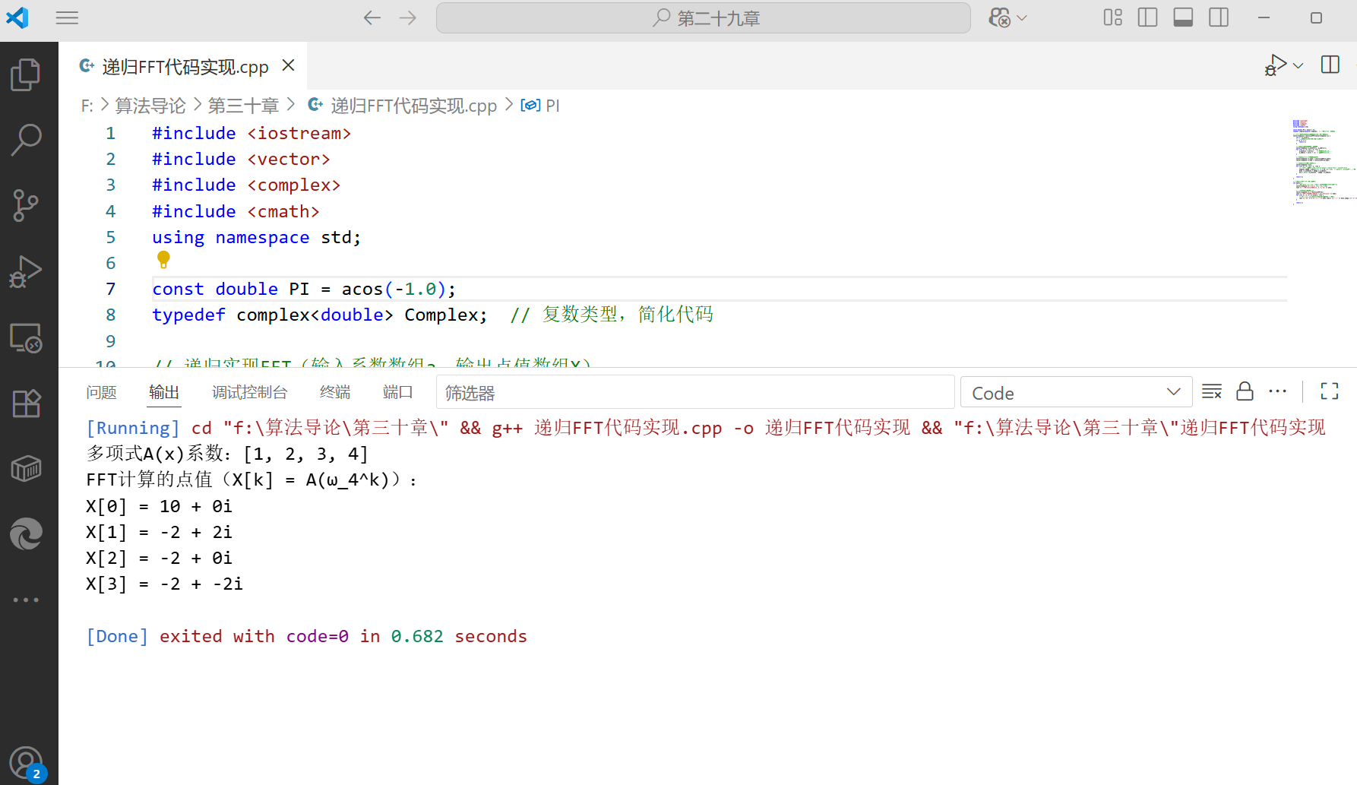
Task: Maximize the panel size
Action: pyautogui.click(x=1330, y=391)
